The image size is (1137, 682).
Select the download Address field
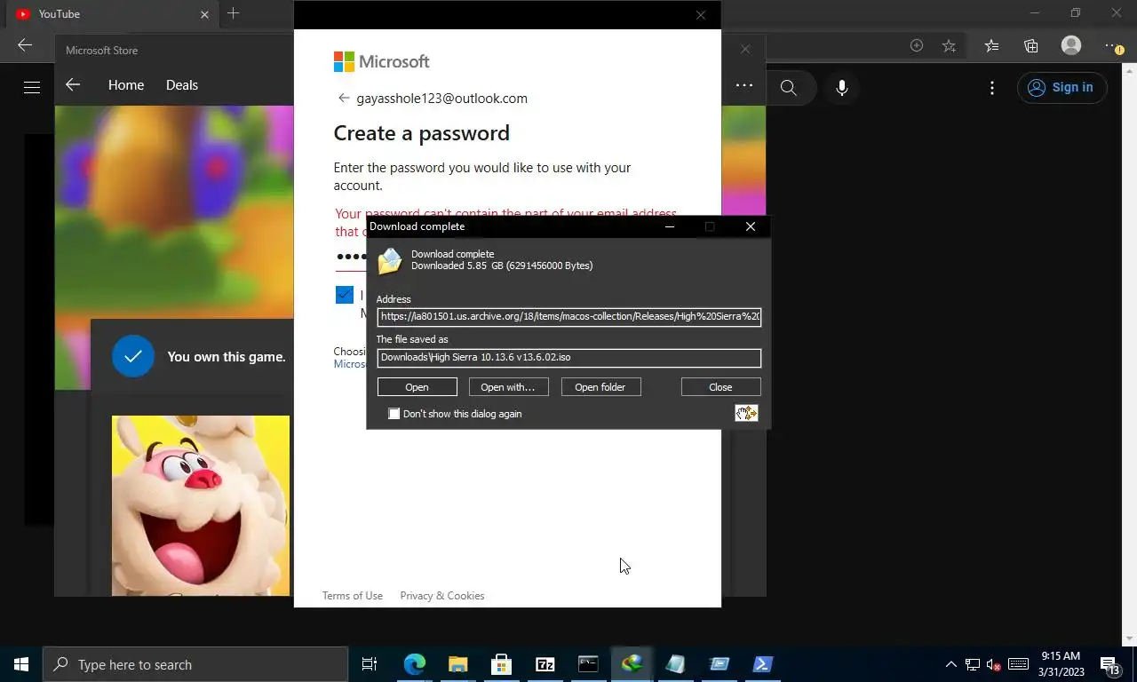point(568,316)
